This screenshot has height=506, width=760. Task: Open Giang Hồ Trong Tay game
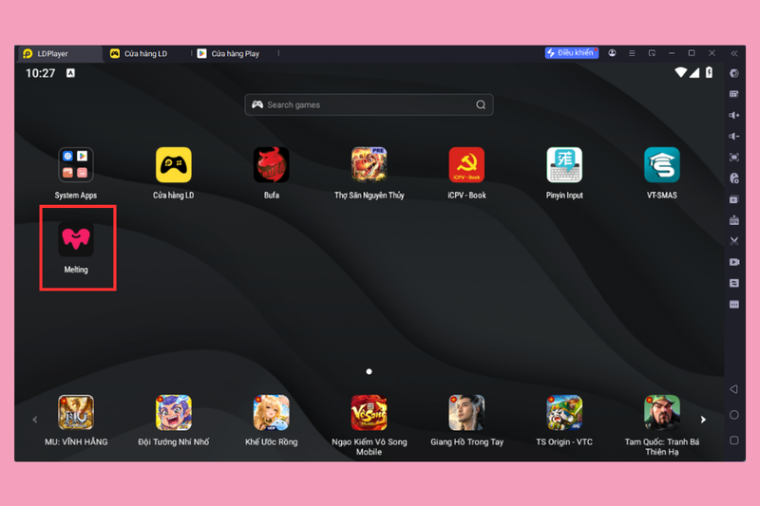(x=466, y=413)
